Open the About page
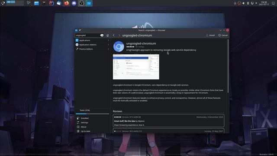Screen dimensions: 277x156 92,127
